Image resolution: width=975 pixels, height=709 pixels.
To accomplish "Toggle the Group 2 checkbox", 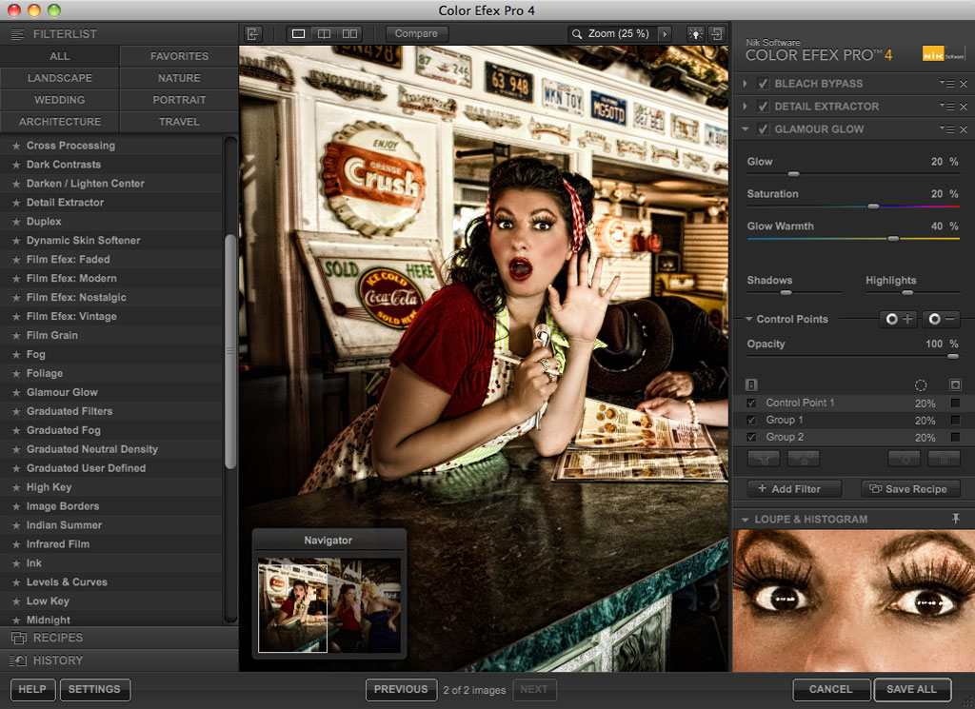I will (751, 437).
